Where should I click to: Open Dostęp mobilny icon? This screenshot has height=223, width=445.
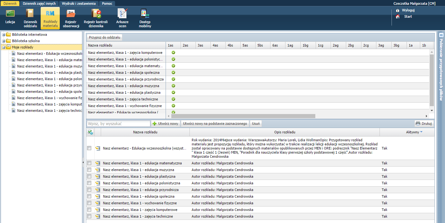click(x=145, y=14)
